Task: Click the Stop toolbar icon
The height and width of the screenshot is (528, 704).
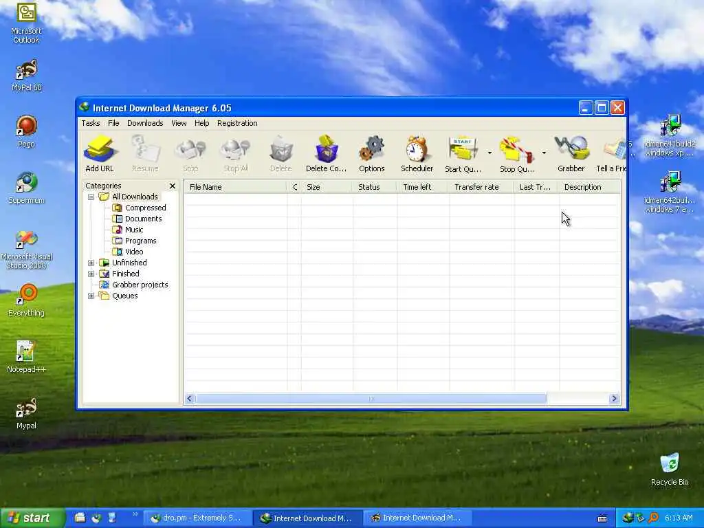Action: tap(190, 154)
